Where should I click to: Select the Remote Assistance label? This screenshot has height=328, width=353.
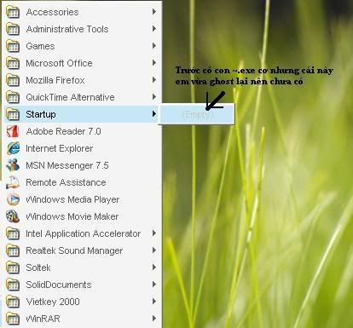point(66,182)
